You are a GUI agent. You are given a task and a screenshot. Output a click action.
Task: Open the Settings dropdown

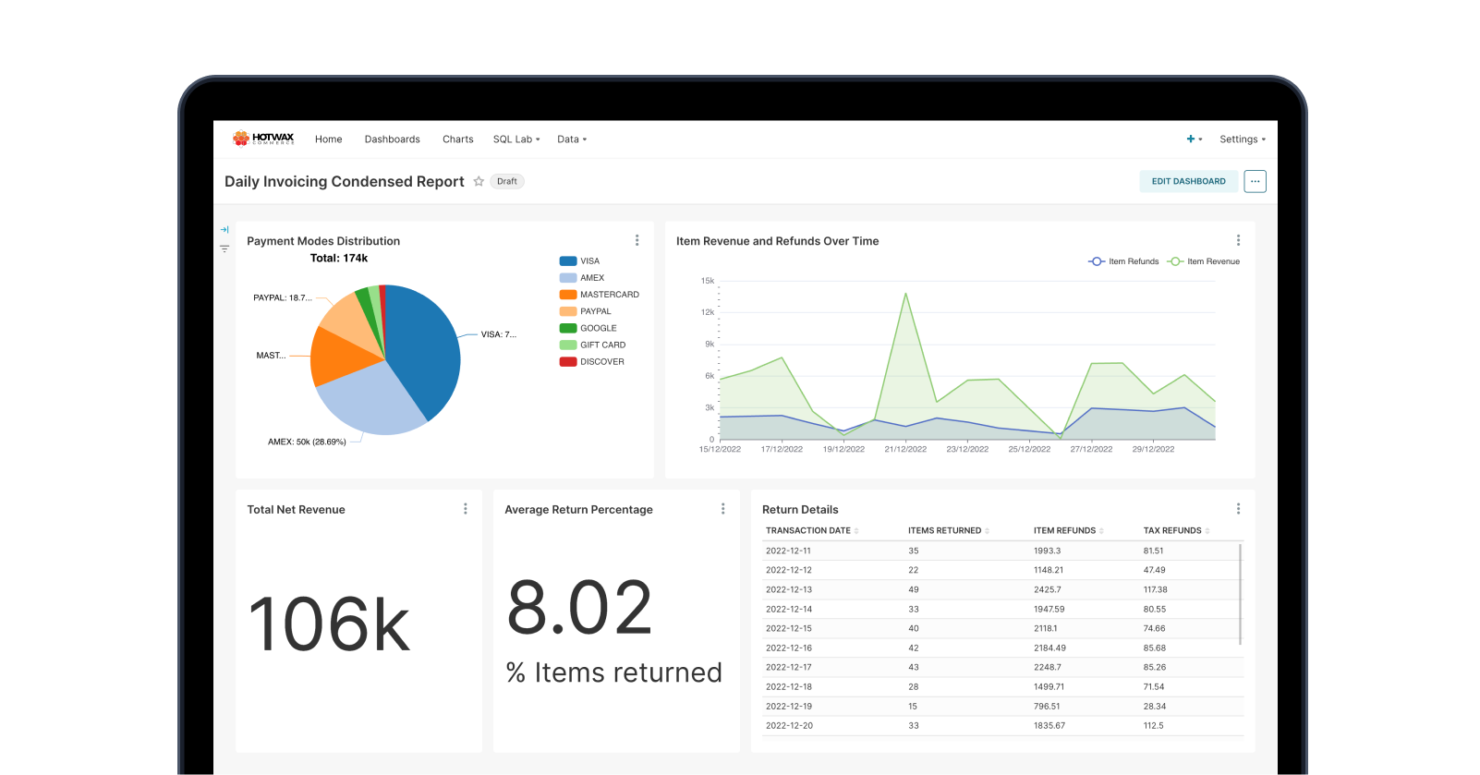[x=1243, y=139]
